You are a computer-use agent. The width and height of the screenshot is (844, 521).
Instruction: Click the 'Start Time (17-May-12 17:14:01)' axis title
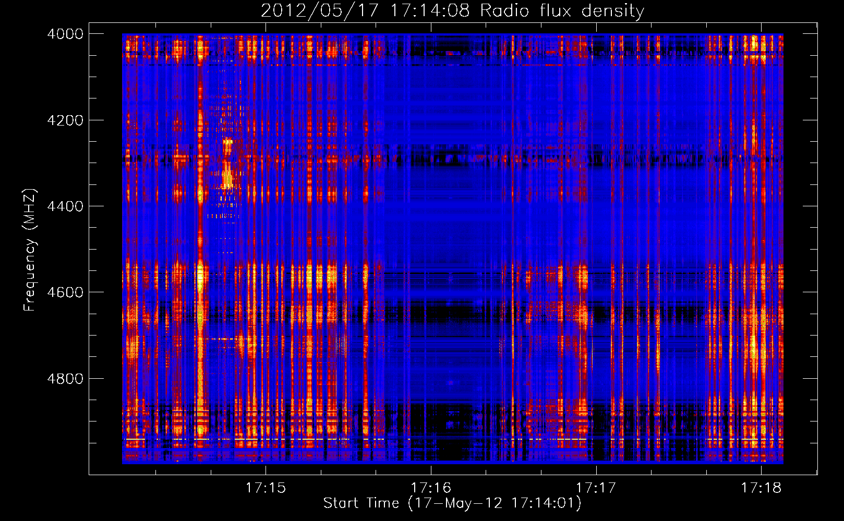click(452, 503)
